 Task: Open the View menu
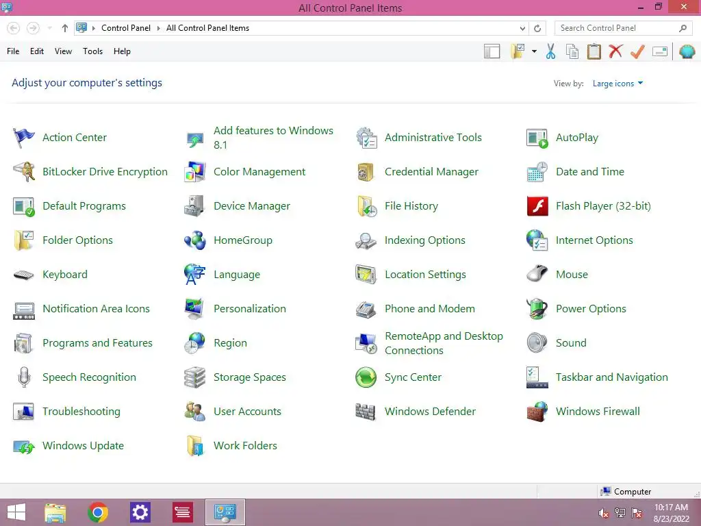click(x=63, y=51)
